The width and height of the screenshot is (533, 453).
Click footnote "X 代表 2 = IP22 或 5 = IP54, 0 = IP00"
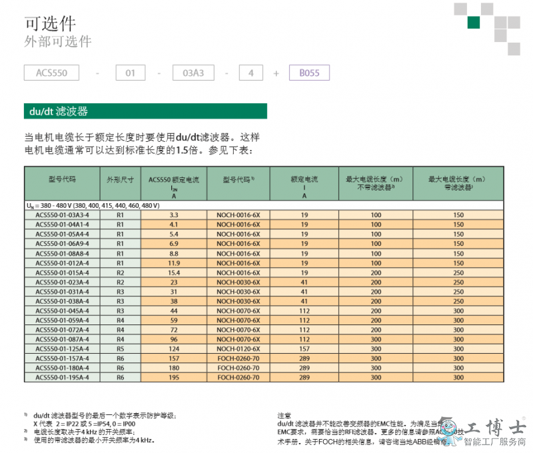coord(85,424)
